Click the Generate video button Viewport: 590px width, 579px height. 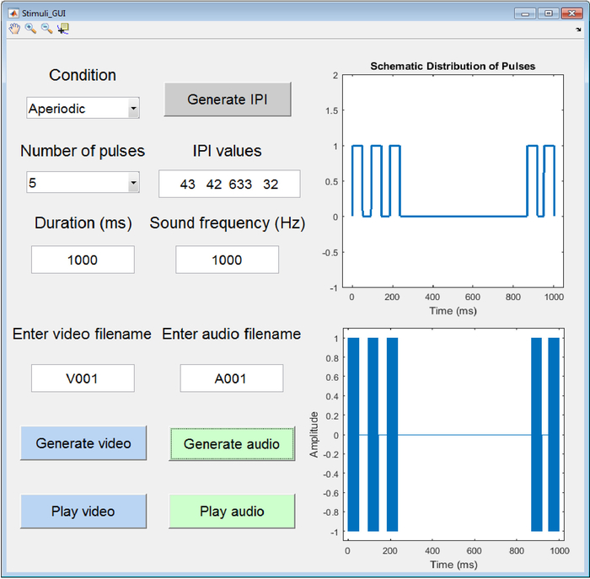coord(83,443)
